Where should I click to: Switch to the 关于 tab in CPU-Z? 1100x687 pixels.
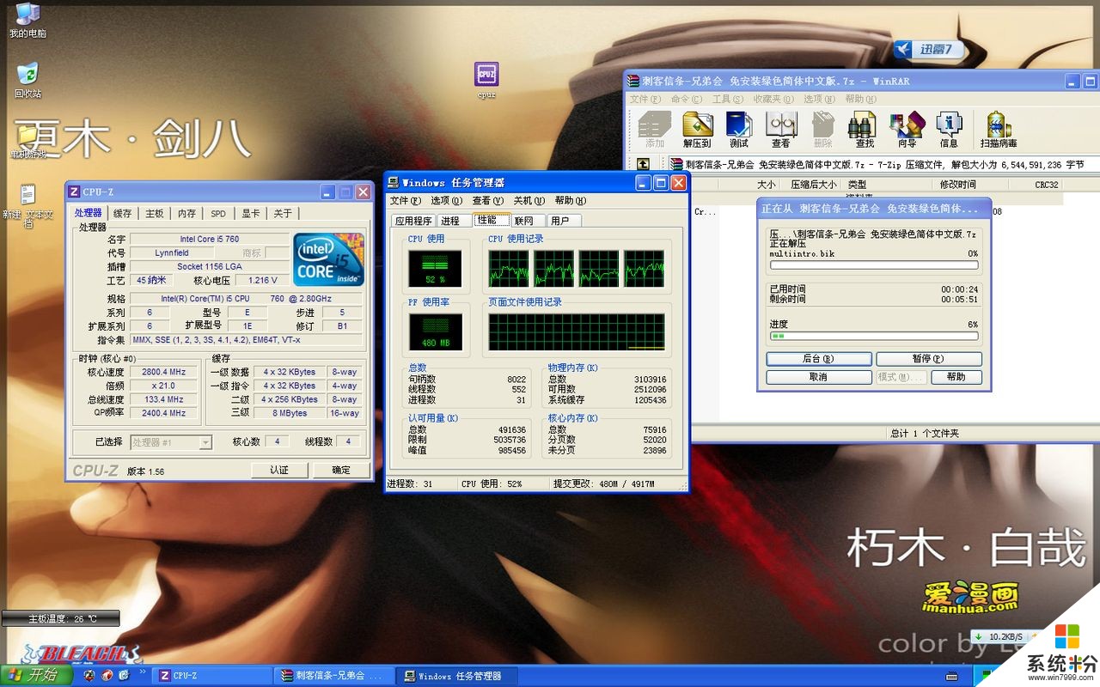tap(283, 214)
